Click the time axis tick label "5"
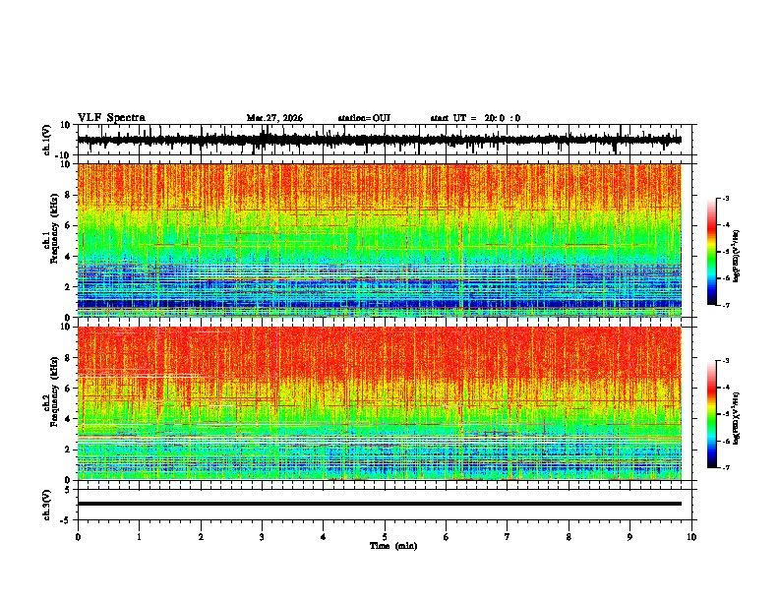The image size is (779, 602). [x=385, y=537]
